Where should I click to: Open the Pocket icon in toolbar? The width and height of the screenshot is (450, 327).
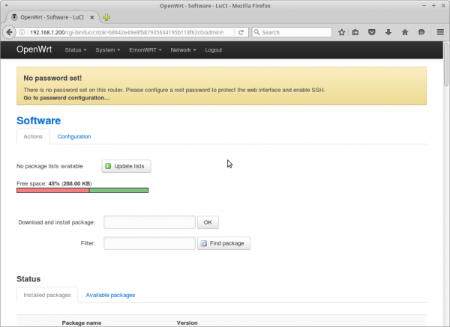(372, 32)
